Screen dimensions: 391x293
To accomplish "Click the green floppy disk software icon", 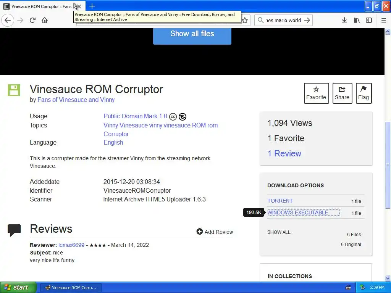I will pos(14,90).
